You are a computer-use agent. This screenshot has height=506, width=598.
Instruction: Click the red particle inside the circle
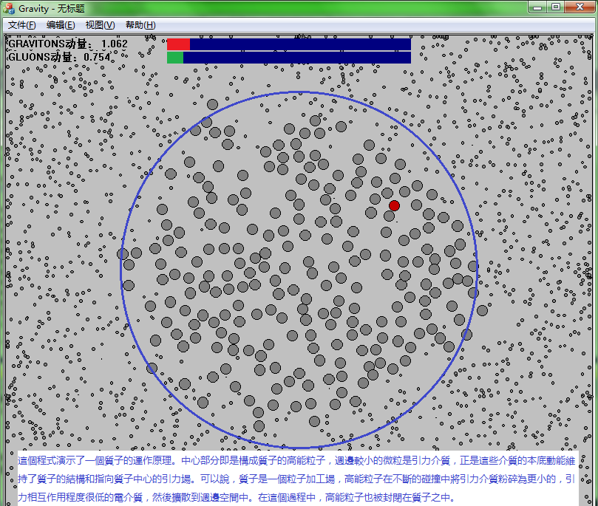pos(394,206)
